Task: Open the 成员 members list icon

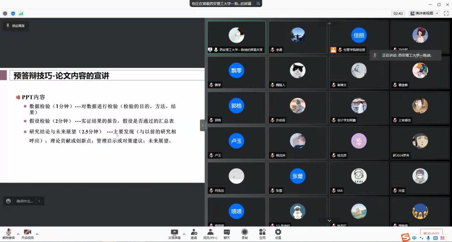Action: pos(210,233)
